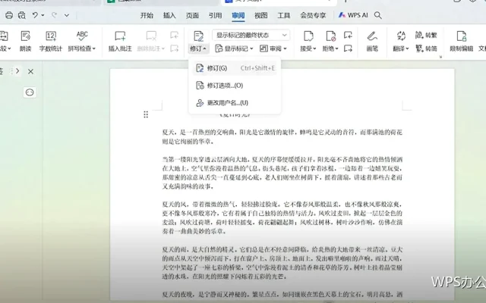Toggle the 修订 track changes ribbon icon
Viewport: 486px width, 303px height.
click(x=198, y=36)
